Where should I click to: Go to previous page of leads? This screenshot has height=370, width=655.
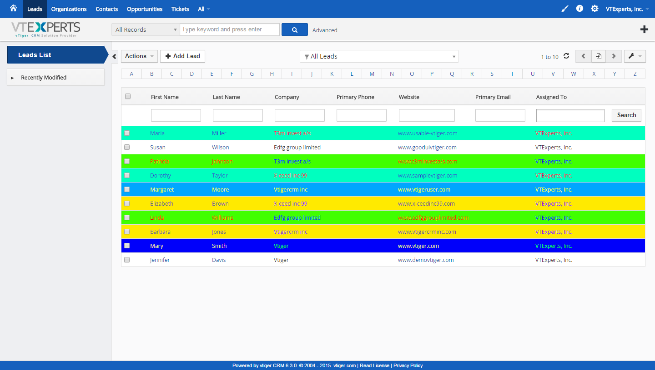584,56
